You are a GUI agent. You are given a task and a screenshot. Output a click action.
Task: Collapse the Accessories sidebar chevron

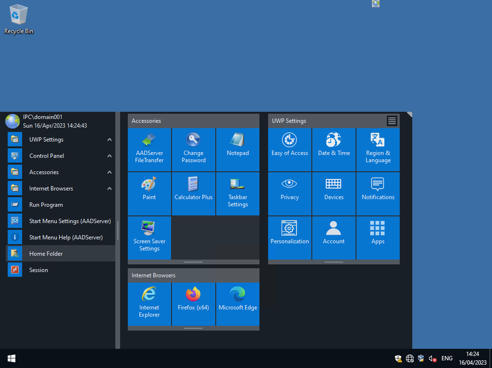click(110, 172)
